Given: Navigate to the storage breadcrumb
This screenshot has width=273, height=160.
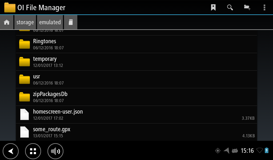Looking at the screenshot, I should (25, 22).
